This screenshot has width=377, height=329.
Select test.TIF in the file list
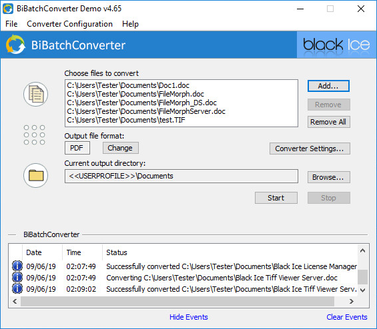(x=126, y=120)
